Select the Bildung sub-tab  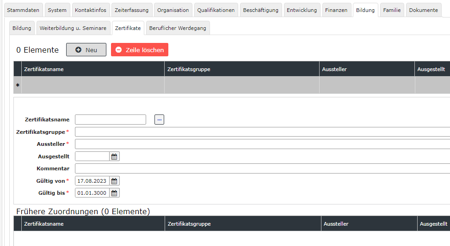[22, 28]
